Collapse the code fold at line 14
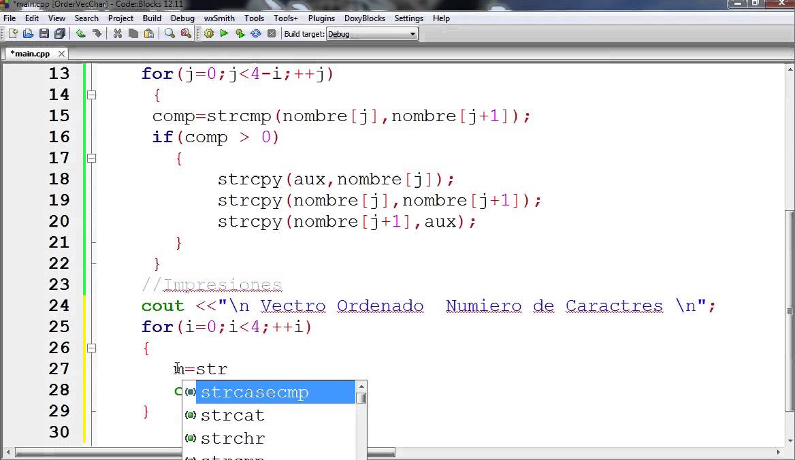 (x=91, y=95)
